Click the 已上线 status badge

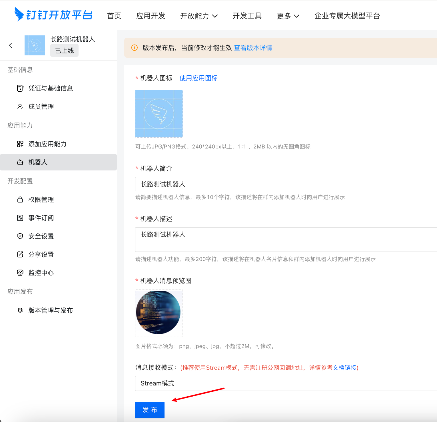point(64,51)
